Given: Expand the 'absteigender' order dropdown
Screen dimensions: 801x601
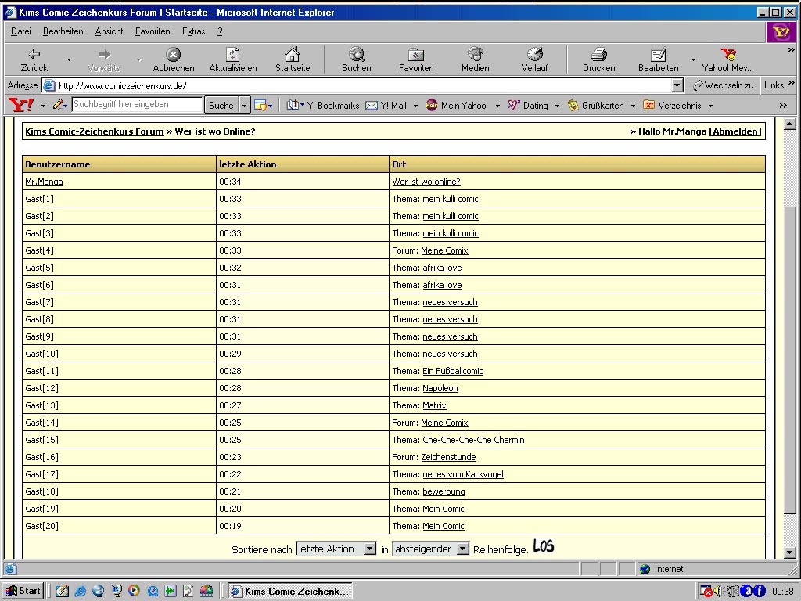Looking at the screenshot, I should click(462, 549).
